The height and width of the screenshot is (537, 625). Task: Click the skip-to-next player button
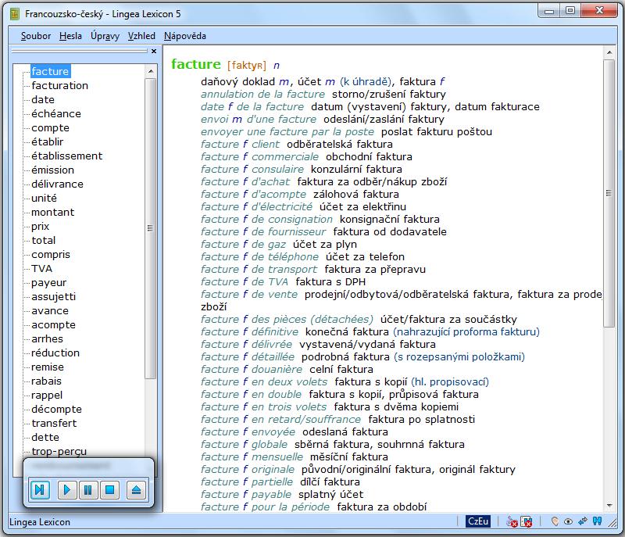click(40, 489)
